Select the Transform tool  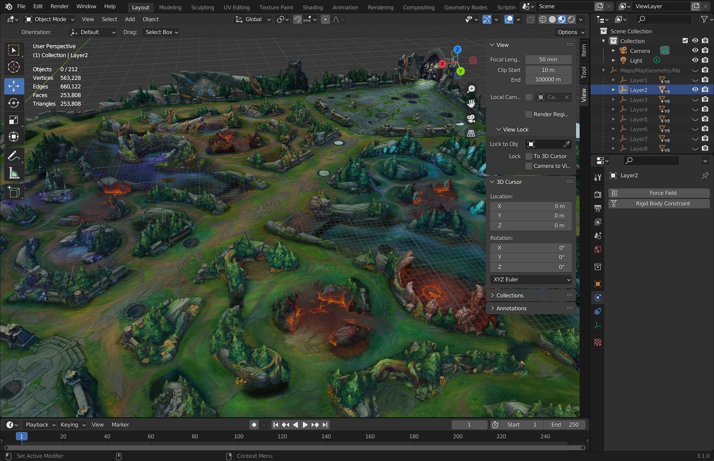(14, 137)
